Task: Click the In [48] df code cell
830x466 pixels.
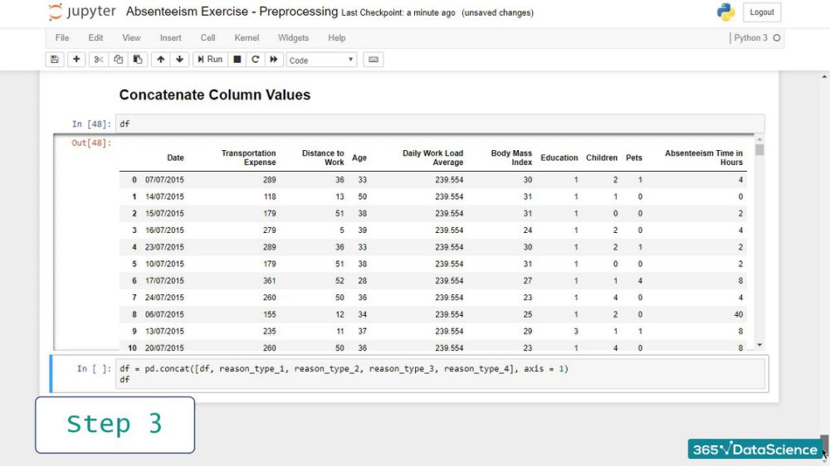Action: (x=440, y=124)
